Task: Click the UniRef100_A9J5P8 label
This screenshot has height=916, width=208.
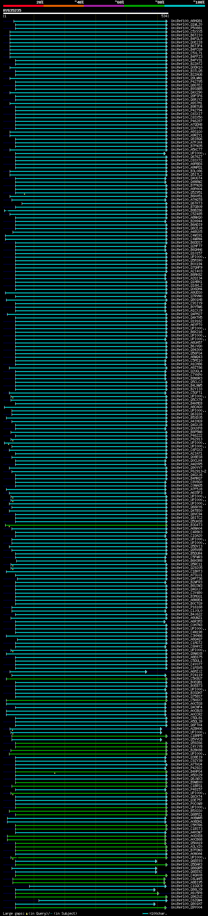Action: pyautogui.click(x=186, y=893)
